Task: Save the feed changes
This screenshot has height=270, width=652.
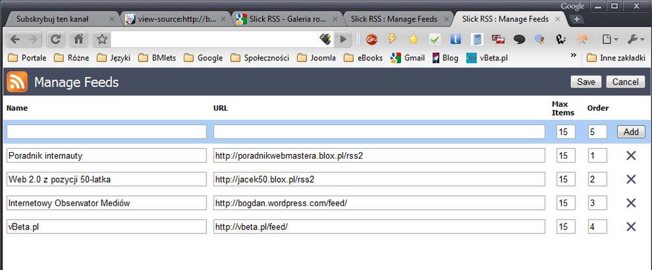Action: (x=586, y=82)
